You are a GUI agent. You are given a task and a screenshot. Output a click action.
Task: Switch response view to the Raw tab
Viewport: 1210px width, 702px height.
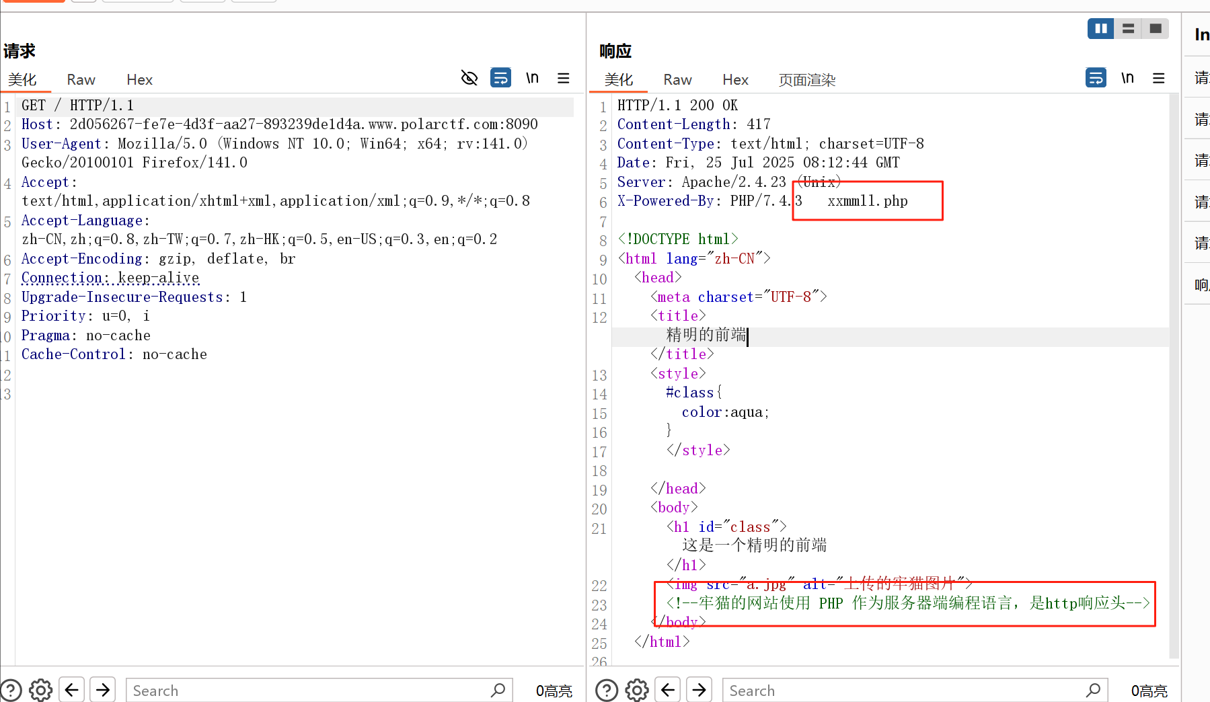(678, 80)
